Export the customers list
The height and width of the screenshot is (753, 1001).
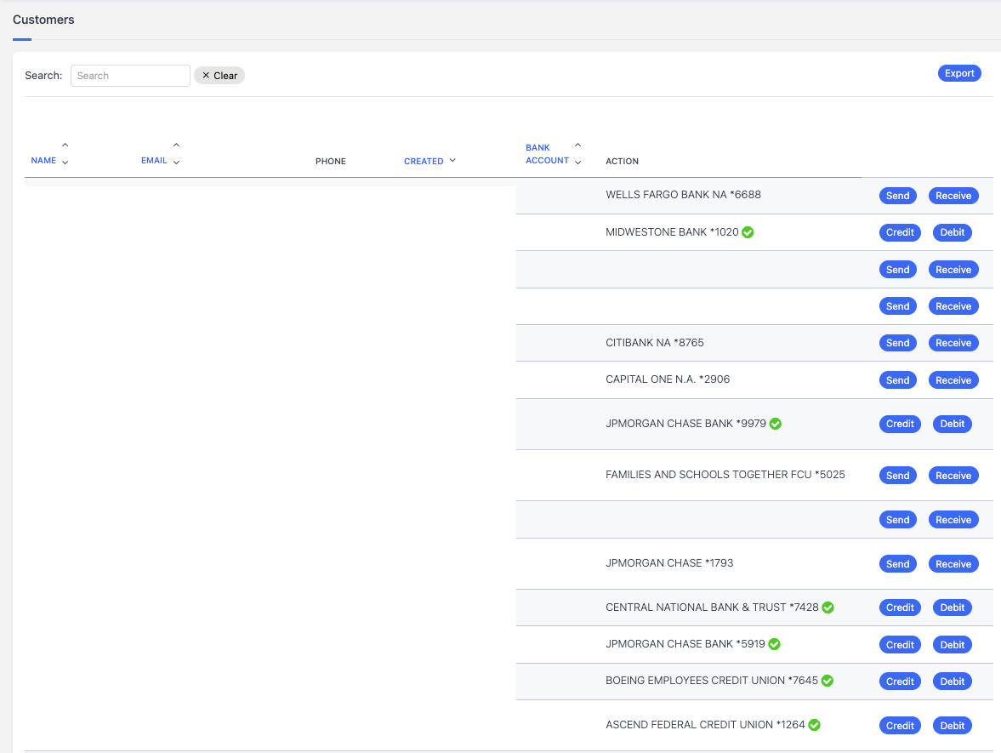pos(958,73)
